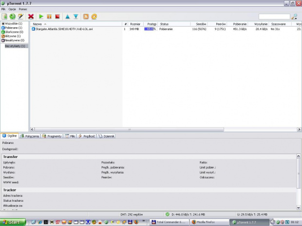Switch to Mozilla Firefox in the taskbar
Viewport: 302px width, 226px height.
209,222
